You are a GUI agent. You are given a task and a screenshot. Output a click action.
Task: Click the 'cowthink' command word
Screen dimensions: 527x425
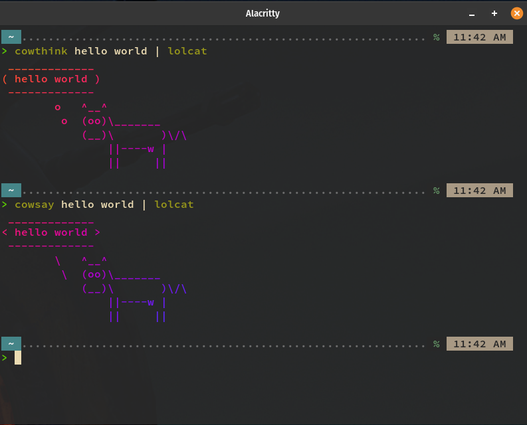[x=41, y=51]
